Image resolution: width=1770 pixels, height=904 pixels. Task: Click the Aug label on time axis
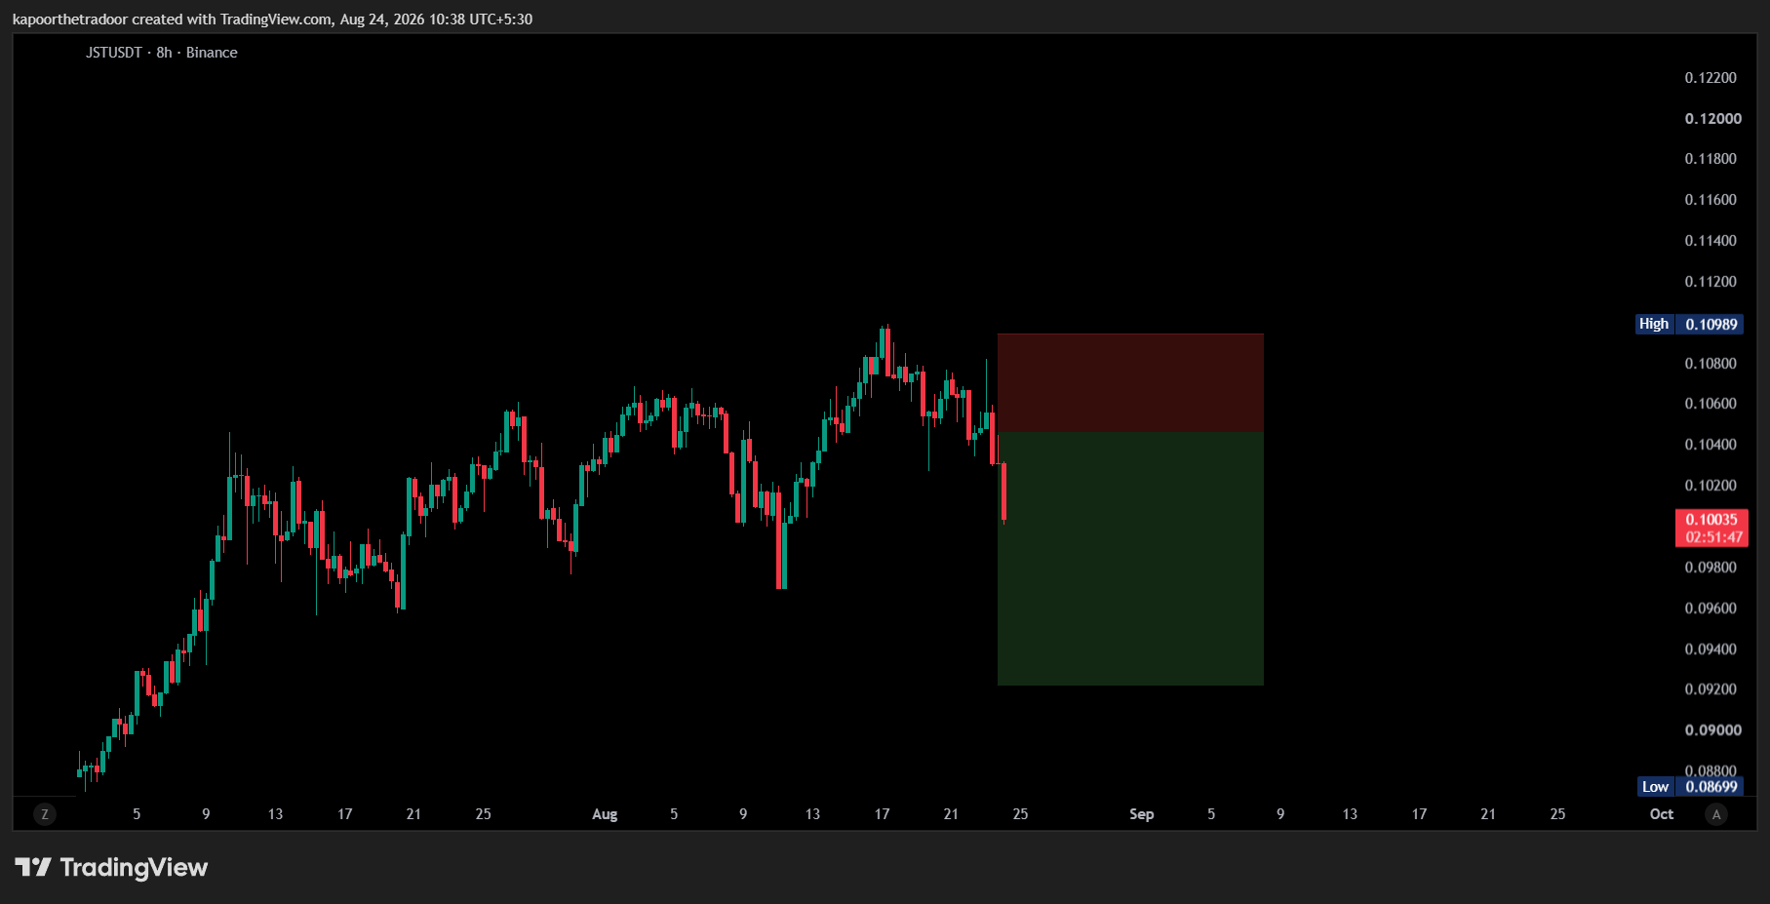click(x=605, y=814)
